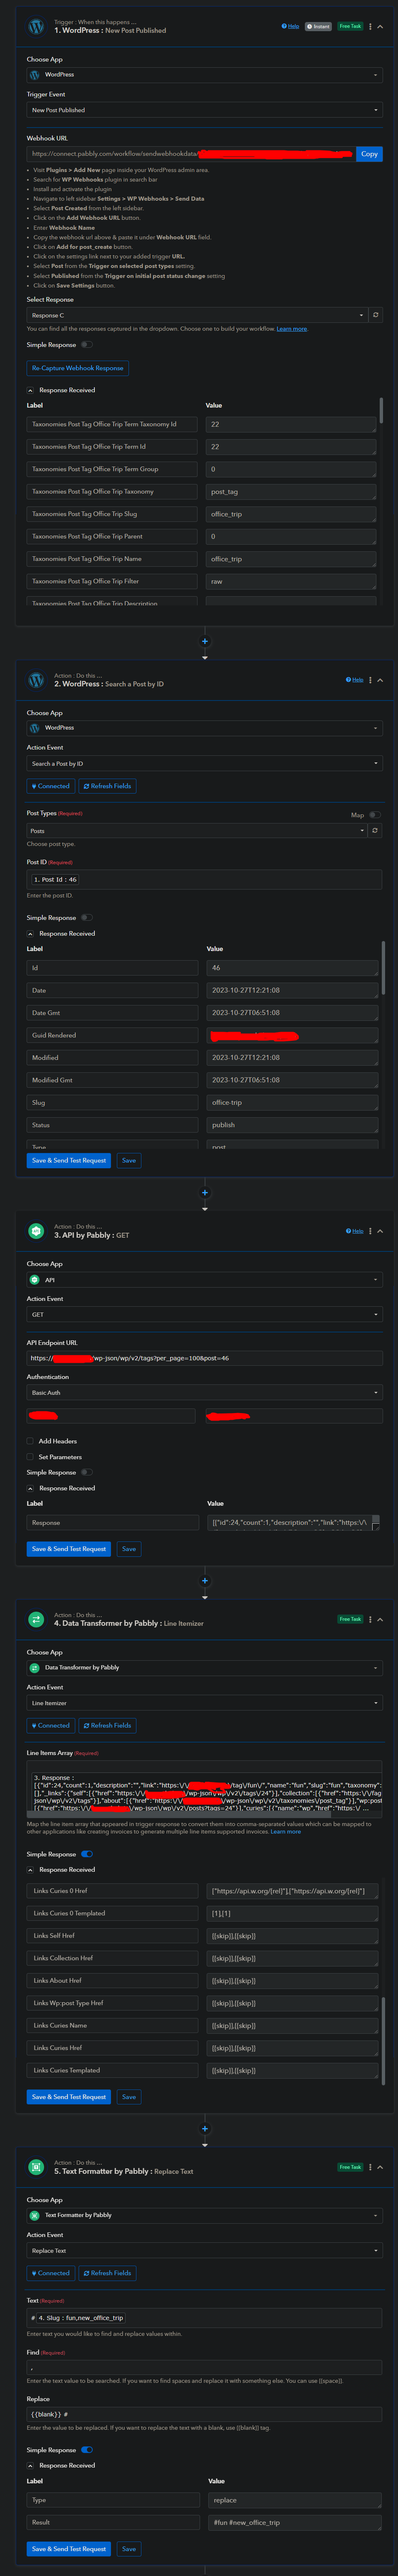Open the three-dot menu for step 5

370,2167
